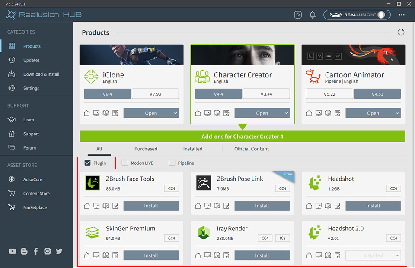Select Character Creator version v3.44
The width and height of the screenshot is (415, 268).
point(266,94)
